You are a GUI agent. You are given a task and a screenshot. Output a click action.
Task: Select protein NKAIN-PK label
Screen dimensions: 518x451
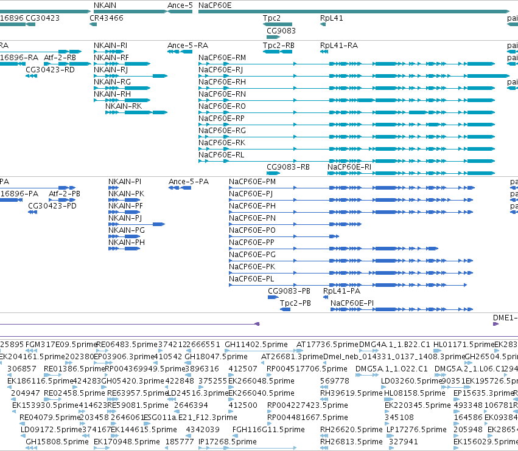tap(126, 194)
